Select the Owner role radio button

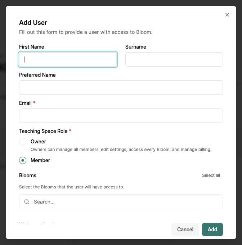point(23,142)
